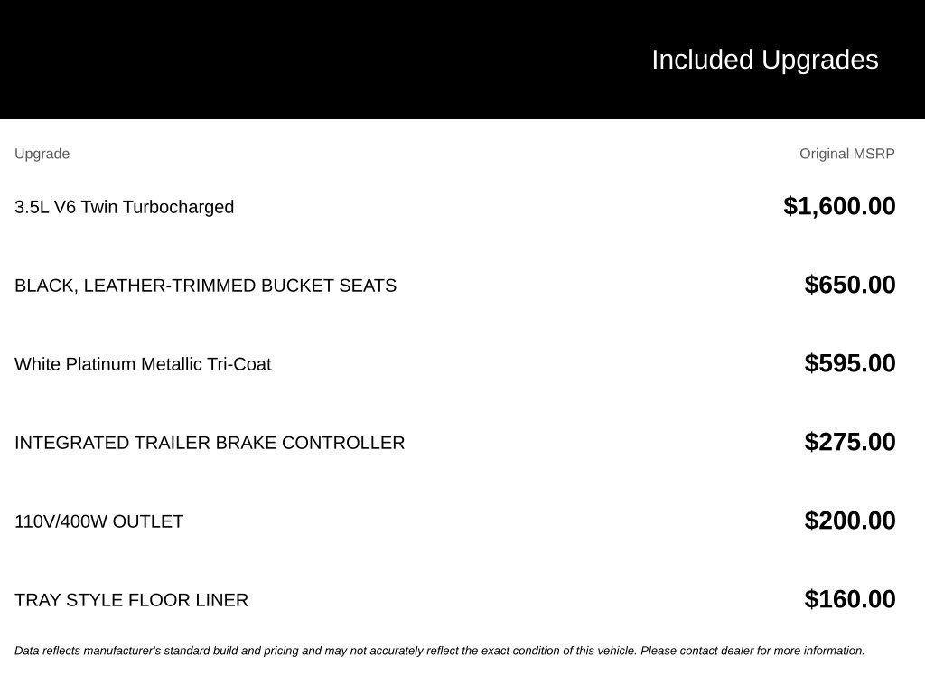Click the Included Upgrades heading
Viewport: 925px width, 694px height.
[x=764, y=61]
